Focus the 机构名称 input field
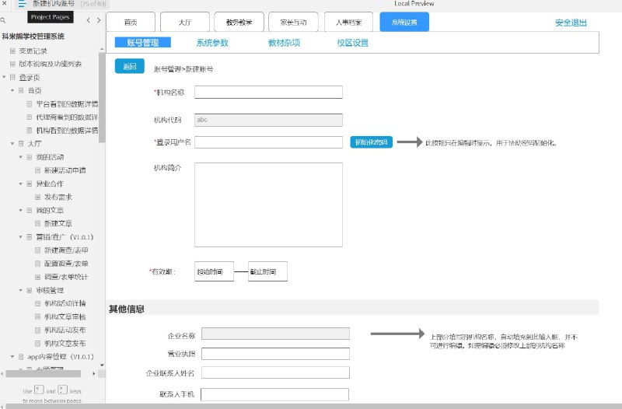This screenshot has width=622, height=409. coord(268,92)
